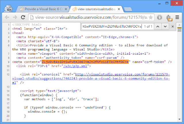Click the viewport meta tag line
The width and height of the screenshot is (184, 124).
[83, 54]
